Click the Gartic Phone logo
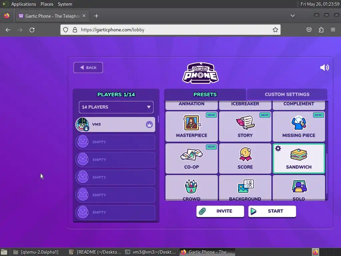 point(200,73)
